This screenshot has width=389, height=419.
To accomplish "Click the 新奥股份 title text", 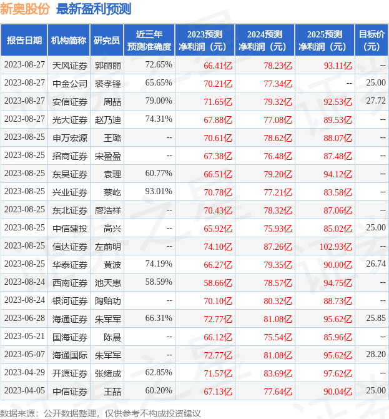I will coord(25,9).
